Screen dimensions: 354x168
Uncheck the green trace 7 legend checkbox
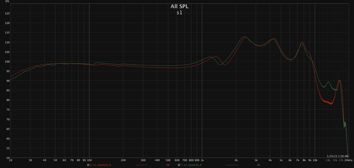point(179,165)
